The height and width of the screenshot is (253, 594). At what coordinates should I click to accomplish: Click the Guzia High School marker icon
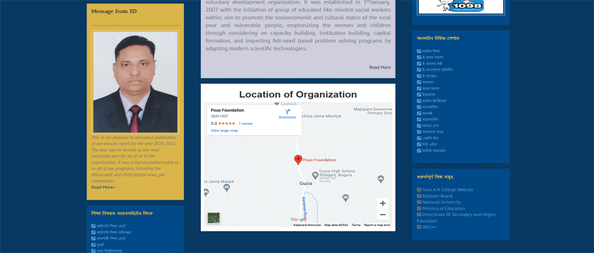click(315, 175)
